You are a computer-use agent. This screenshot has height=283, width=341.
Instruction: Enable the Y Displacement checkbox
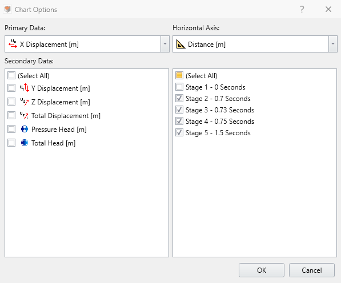[11, 88]
